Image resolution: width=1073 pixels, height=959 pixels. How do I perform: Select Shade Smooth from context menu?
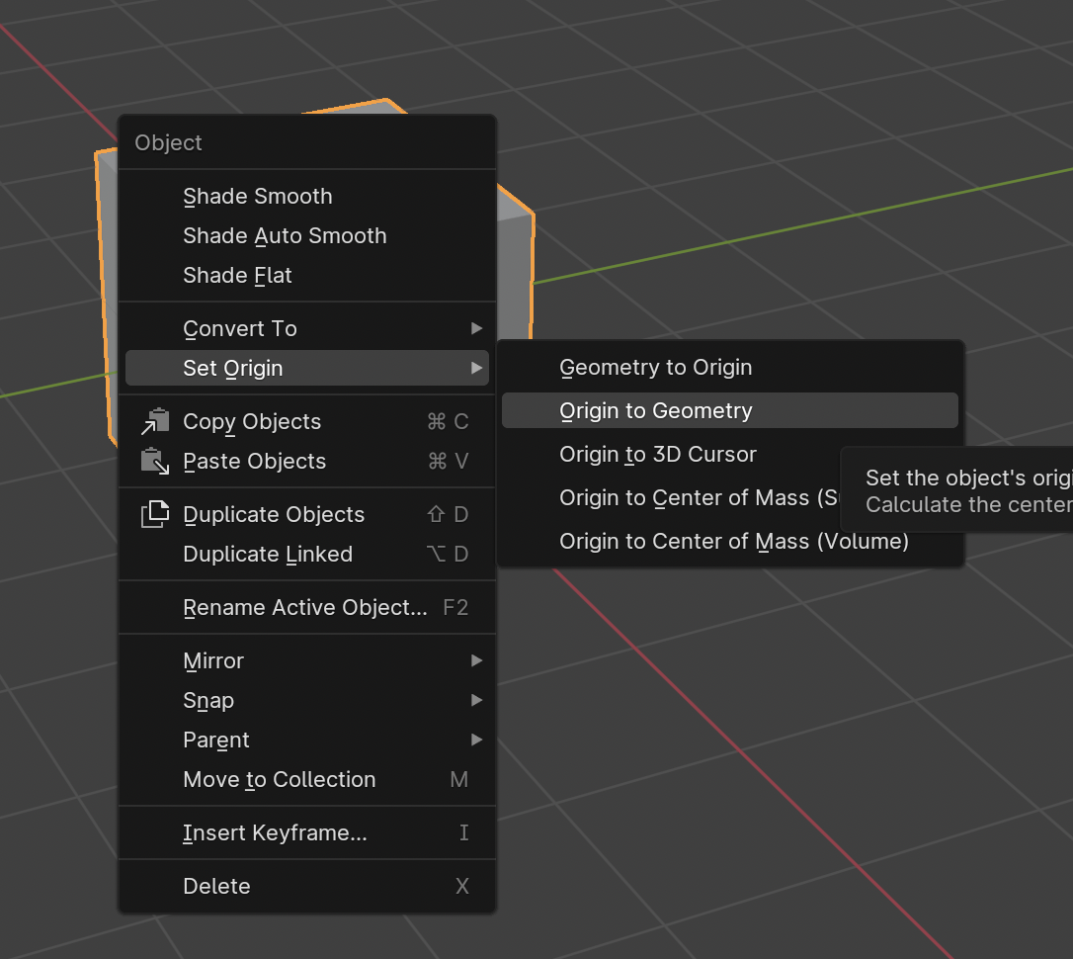(x=258, y=196)
